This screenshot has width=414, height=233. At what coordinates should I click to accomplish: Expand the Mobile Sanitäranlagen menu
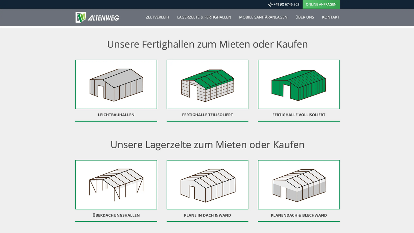coord(263,17)
